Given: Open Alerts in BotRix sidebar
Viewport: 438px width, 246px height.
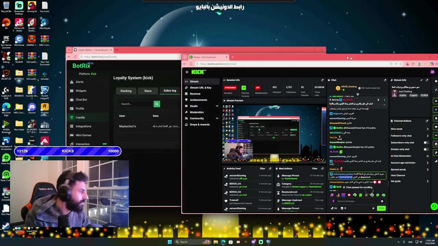Looking at the screenshot, I should tap(79, 82).
